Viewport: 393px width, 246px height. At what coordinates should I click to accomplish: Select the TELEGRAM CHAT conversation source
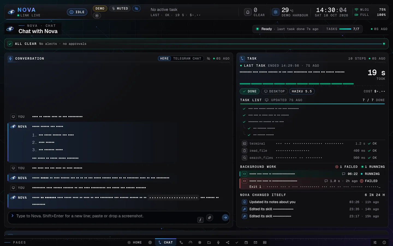187,58
